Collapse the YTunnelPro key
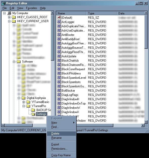 pyautogui.click(x=24, y=106)
